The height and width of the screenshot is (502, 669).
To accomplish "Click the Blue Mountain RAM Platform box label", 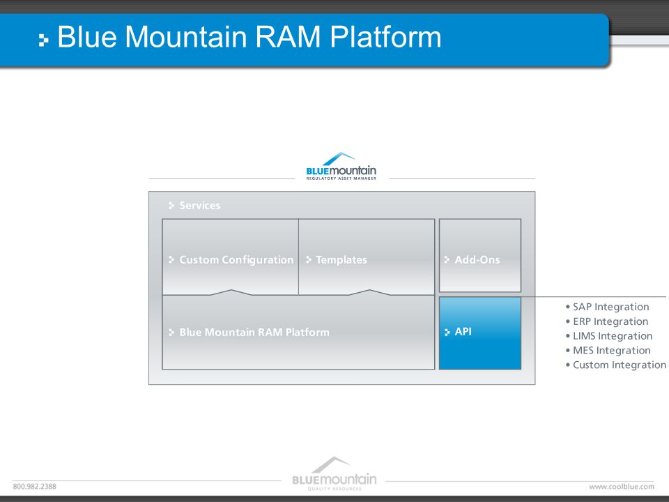I will point(254,332).
